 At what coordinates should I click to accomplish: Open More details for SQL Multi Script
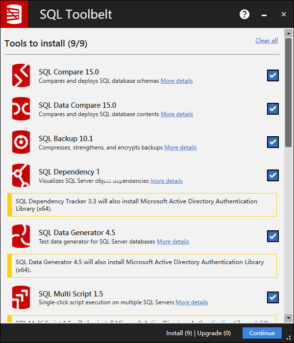[x=192, y=302]
